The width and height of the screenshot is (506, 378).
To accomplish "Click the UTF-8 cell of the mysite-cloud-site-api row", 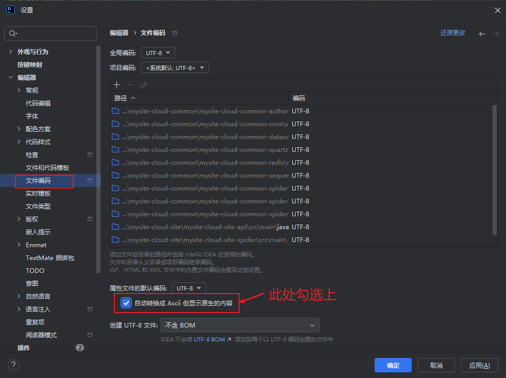I will click(300, 227).
